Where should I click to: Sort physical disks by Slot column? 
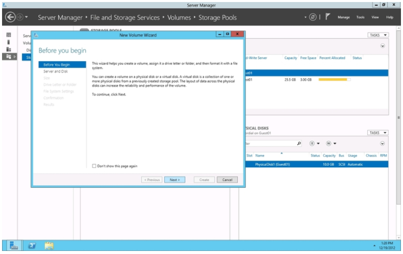point(249,156)
